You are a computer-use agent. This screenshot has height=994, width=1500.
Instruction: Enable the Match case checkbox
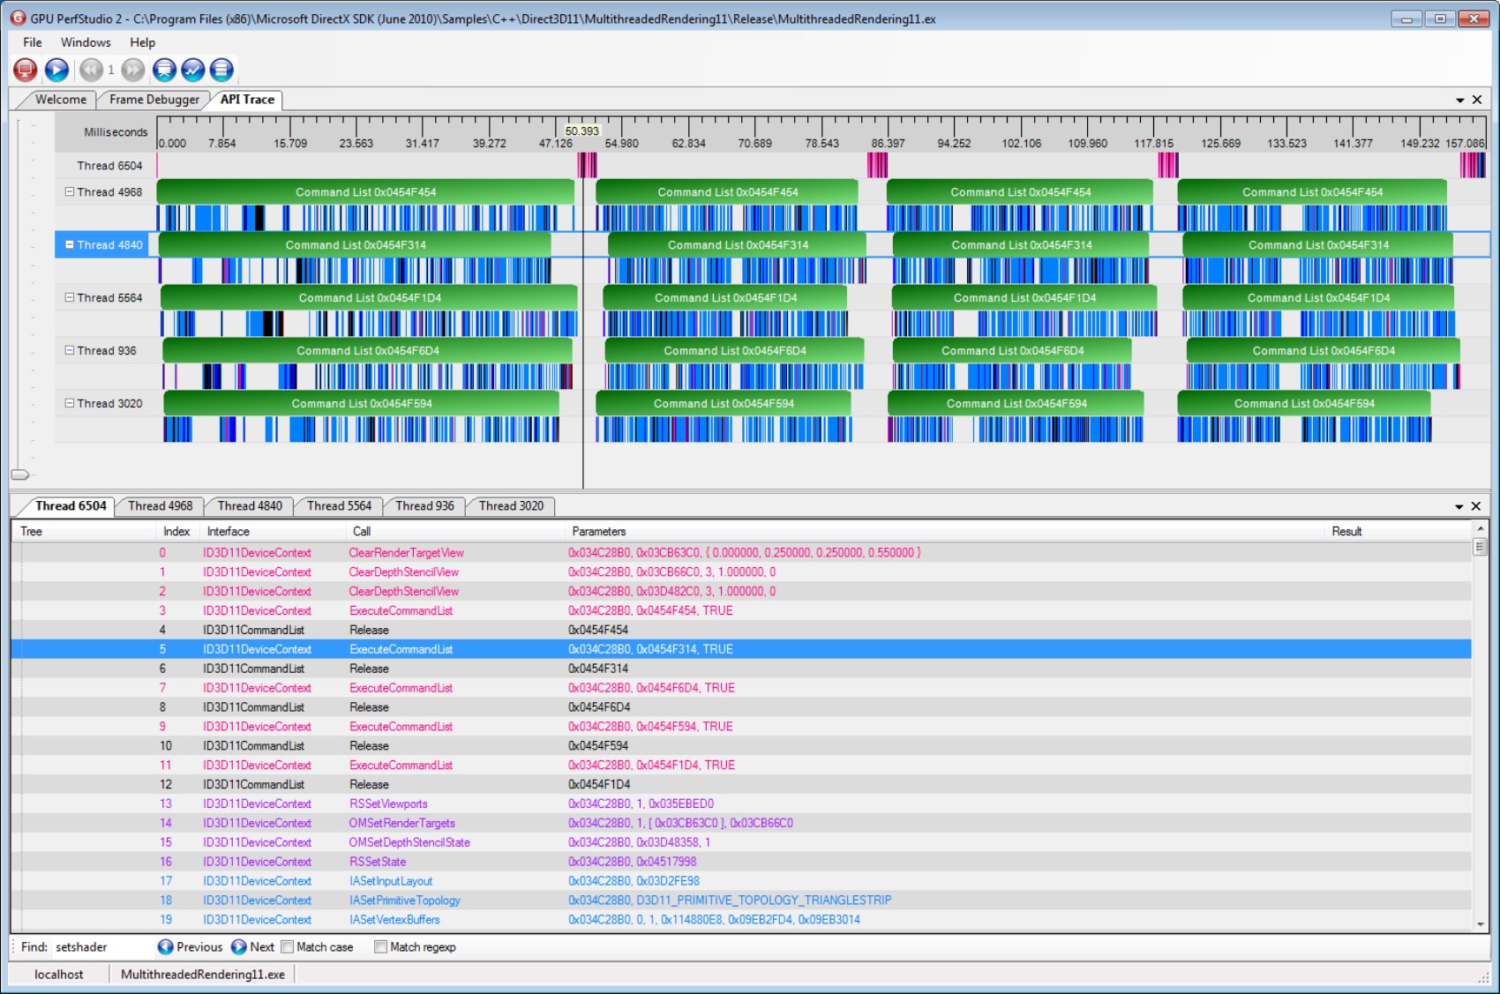pos(287,947)
